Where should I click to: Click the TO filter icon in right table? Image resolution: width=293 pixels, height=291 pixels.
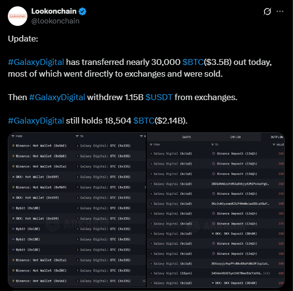coord(212,145)
